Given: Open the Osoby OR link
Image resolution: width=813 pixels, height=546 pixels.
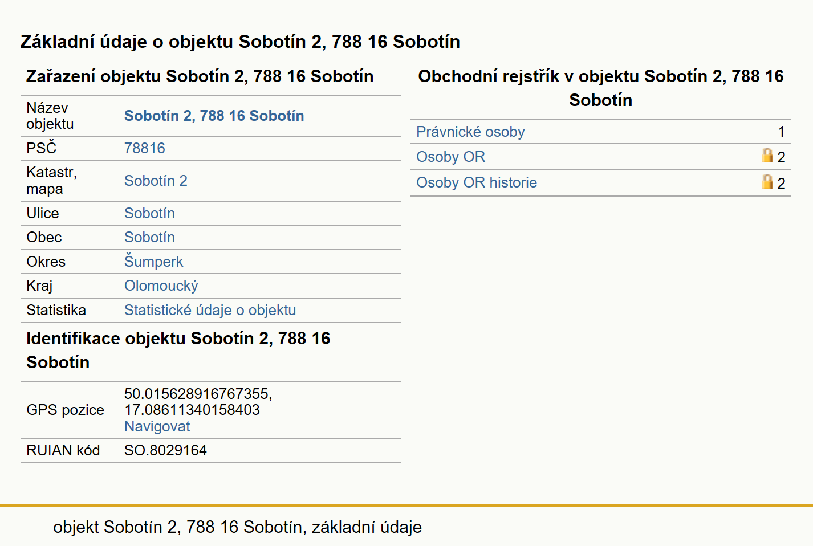Looking at the screenshot, I should 450,157.
